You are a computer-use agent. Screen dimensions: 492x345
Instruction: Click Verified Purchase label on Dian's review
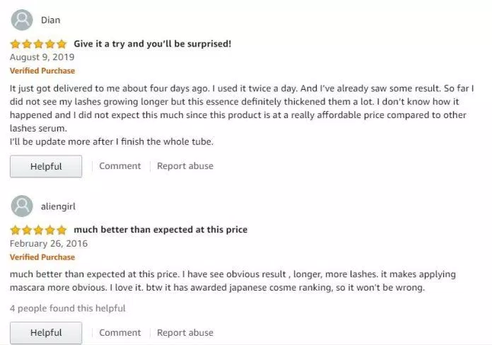(42, 71)
